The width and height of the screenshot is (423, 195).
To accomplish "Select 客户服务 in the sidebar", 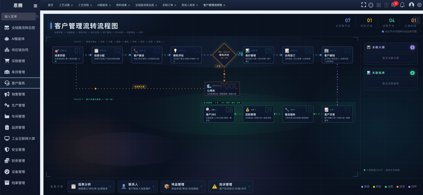I will point(20,83).
